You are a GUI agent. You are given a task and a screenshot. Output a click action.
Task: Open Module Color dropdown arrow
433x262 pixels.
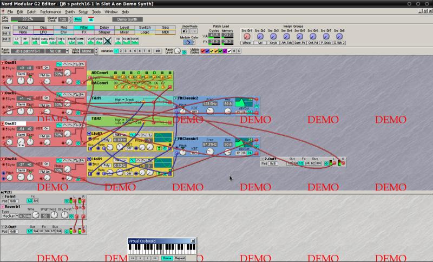pos(194,42)
